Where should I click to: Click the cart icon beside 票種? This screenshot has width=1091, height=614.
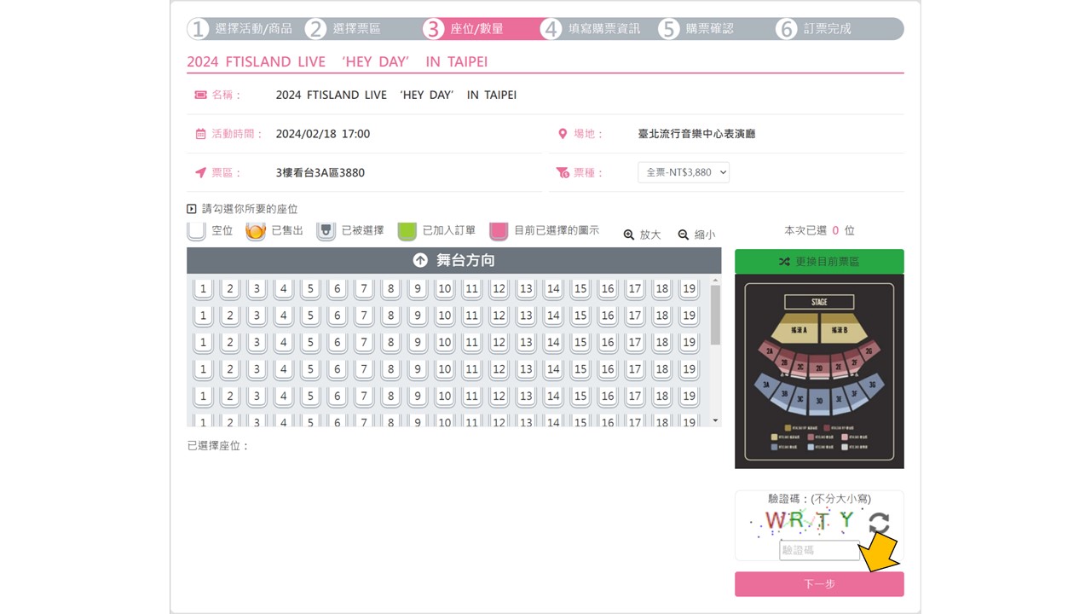[563, 172]
